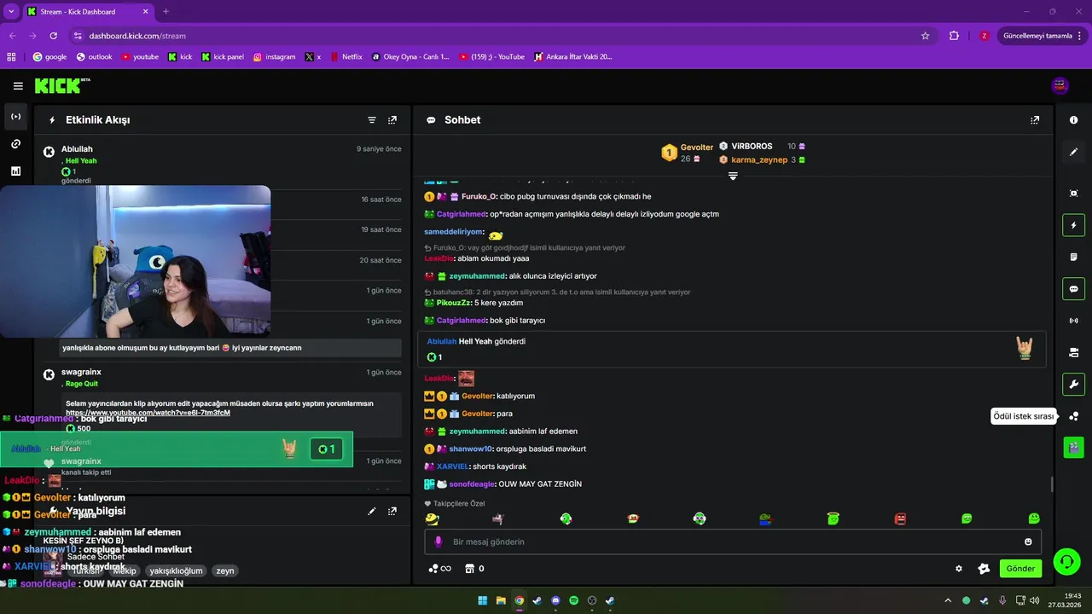The image size is (1092, 614).
Task: Open VIRBOROS's leaderboard entry
Action: pos(762,146)
